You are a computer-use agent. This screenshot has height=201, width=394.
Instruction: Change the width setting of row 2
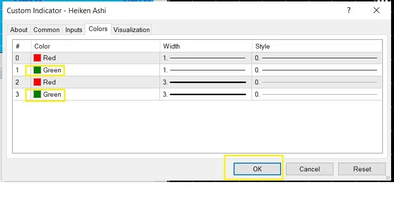tap(206, 82)
